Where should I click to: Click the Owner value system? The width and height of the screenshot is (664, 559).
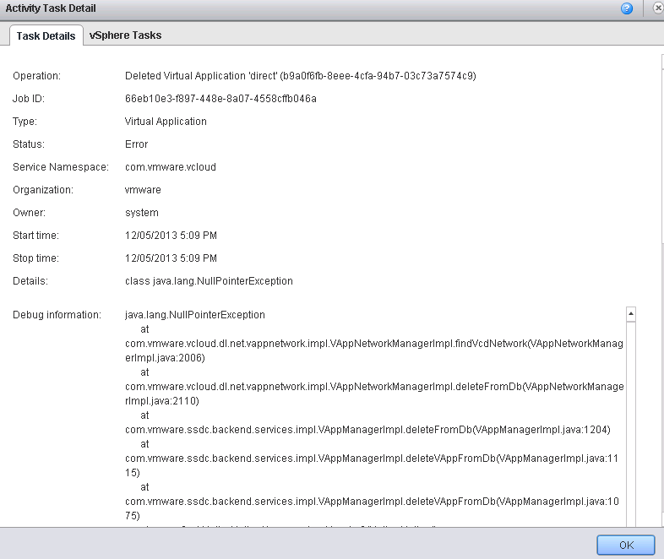pyautogui.click(x=141, y=213)
